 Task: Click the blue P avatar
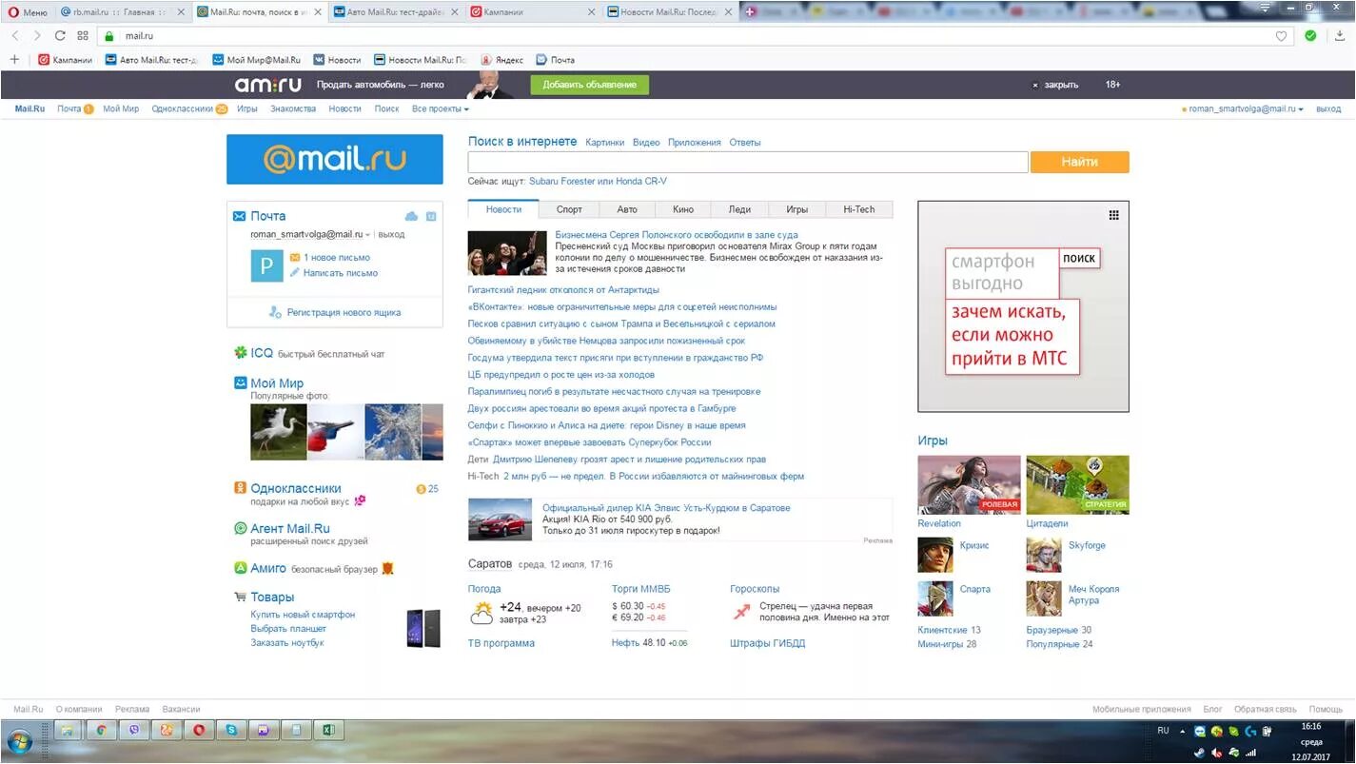266,265
